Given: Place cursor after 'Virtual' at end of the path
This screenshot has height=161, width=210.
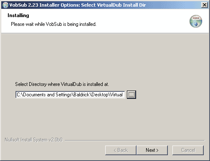Looking at the screenshot, I should tap(124, 95).
